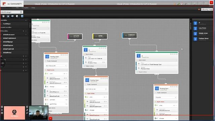The height and width of the screenshot is (121, 215).
Task: Click the defaultInstrument input in left Pending Open
Action: pos(56,78)
